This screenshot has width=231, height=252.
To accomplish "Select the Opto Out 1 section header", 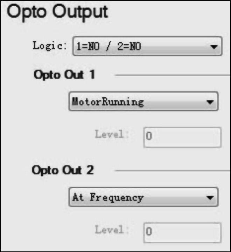I will click(64, 75).
